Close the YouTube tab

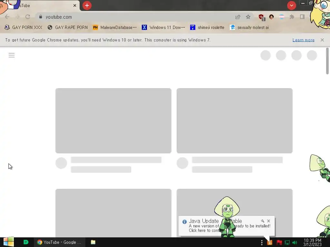coord(75,5)
